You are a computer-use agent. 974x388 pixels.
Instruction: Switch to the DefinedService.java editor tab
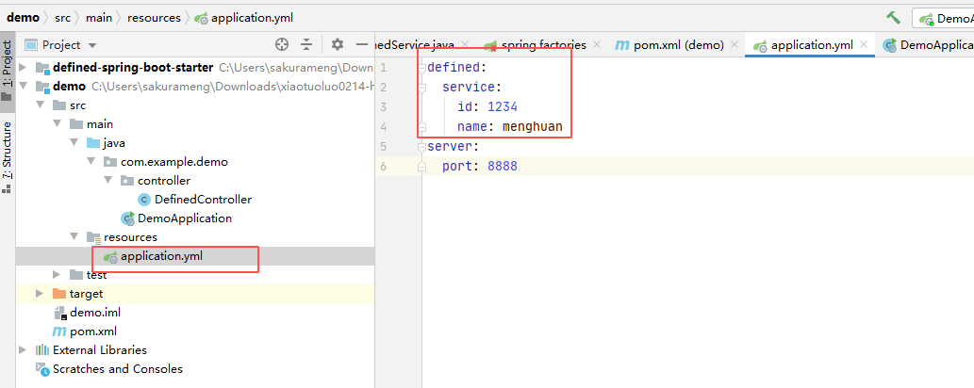415,44
